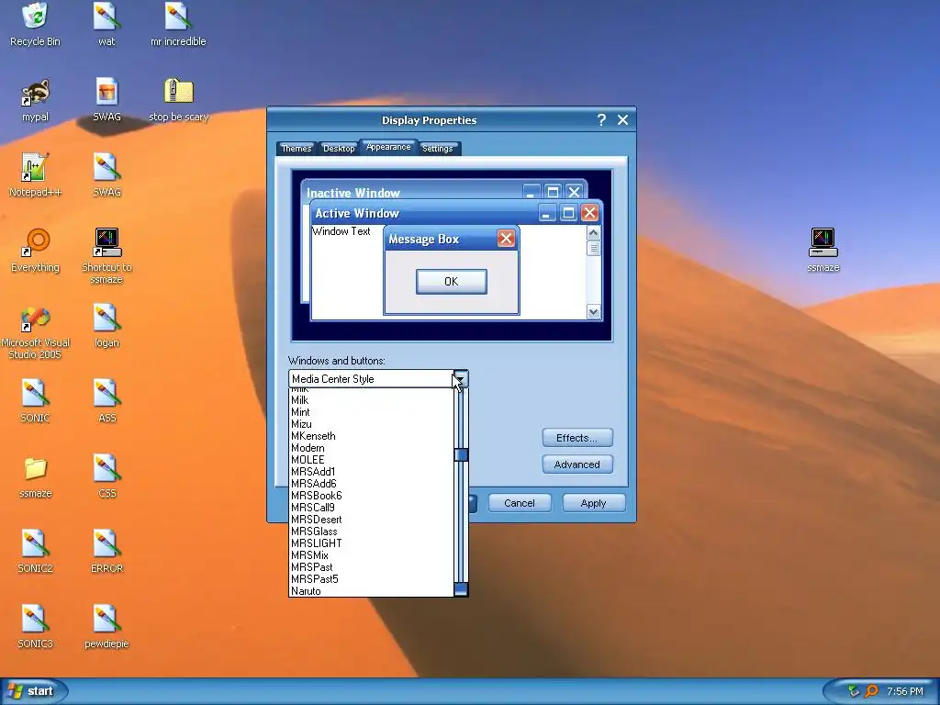940x705 pixels.
Task: Choose MRSBook6 from the style list
Action: point(371,496)
